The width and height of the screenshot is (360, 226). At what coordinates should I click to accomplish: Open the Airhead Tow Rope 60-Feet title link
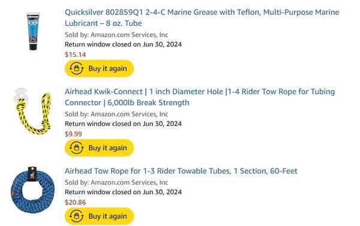tap(181, 171)
